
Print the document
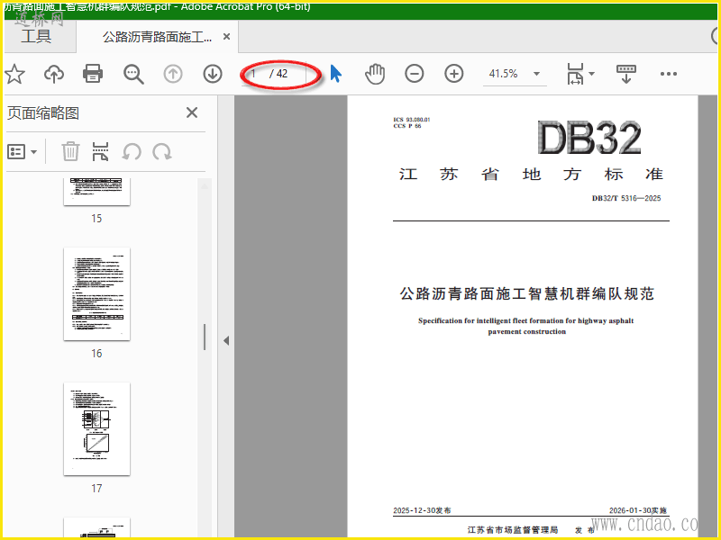(x=93, y=74)
